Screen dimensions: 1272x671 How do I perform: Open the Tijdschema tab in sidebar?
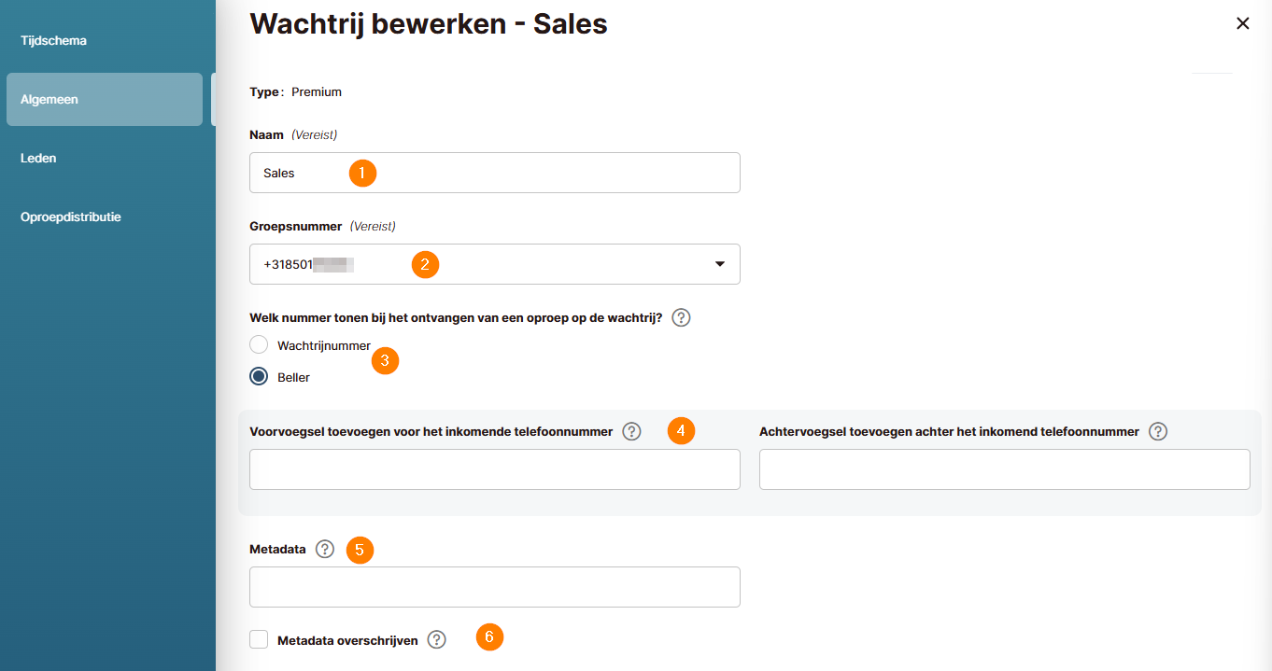[53, 41]
